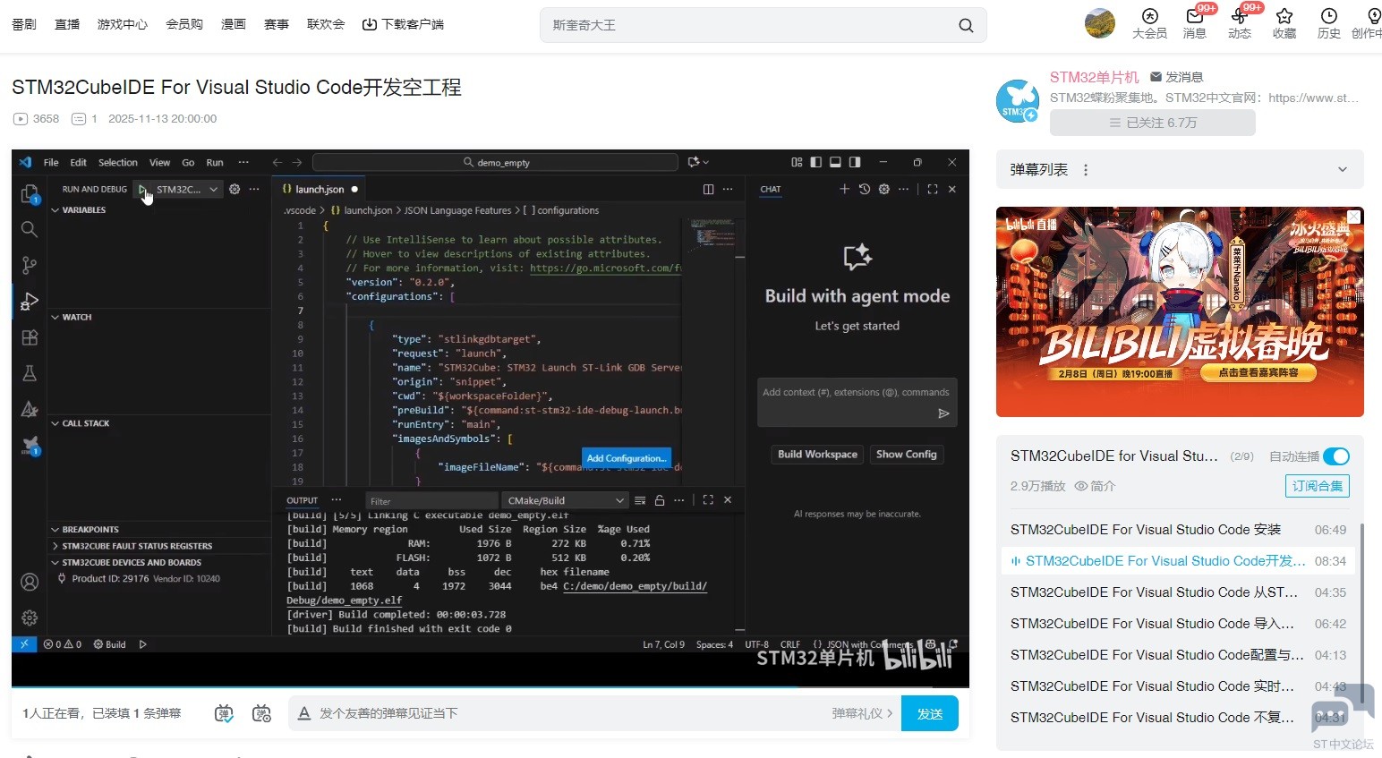Click the launch.json editor minimap
This screenshot has width=1382, height=758.
pyautogui.click(x=712, y=236)
